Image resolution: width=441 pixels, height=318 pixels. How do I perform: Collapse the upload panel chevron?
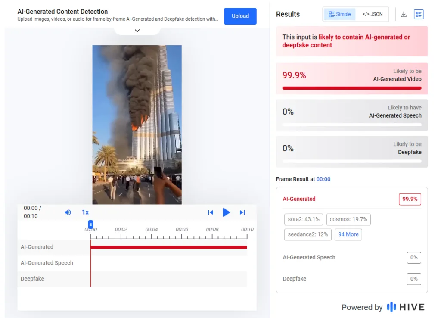tap(137, 31)
